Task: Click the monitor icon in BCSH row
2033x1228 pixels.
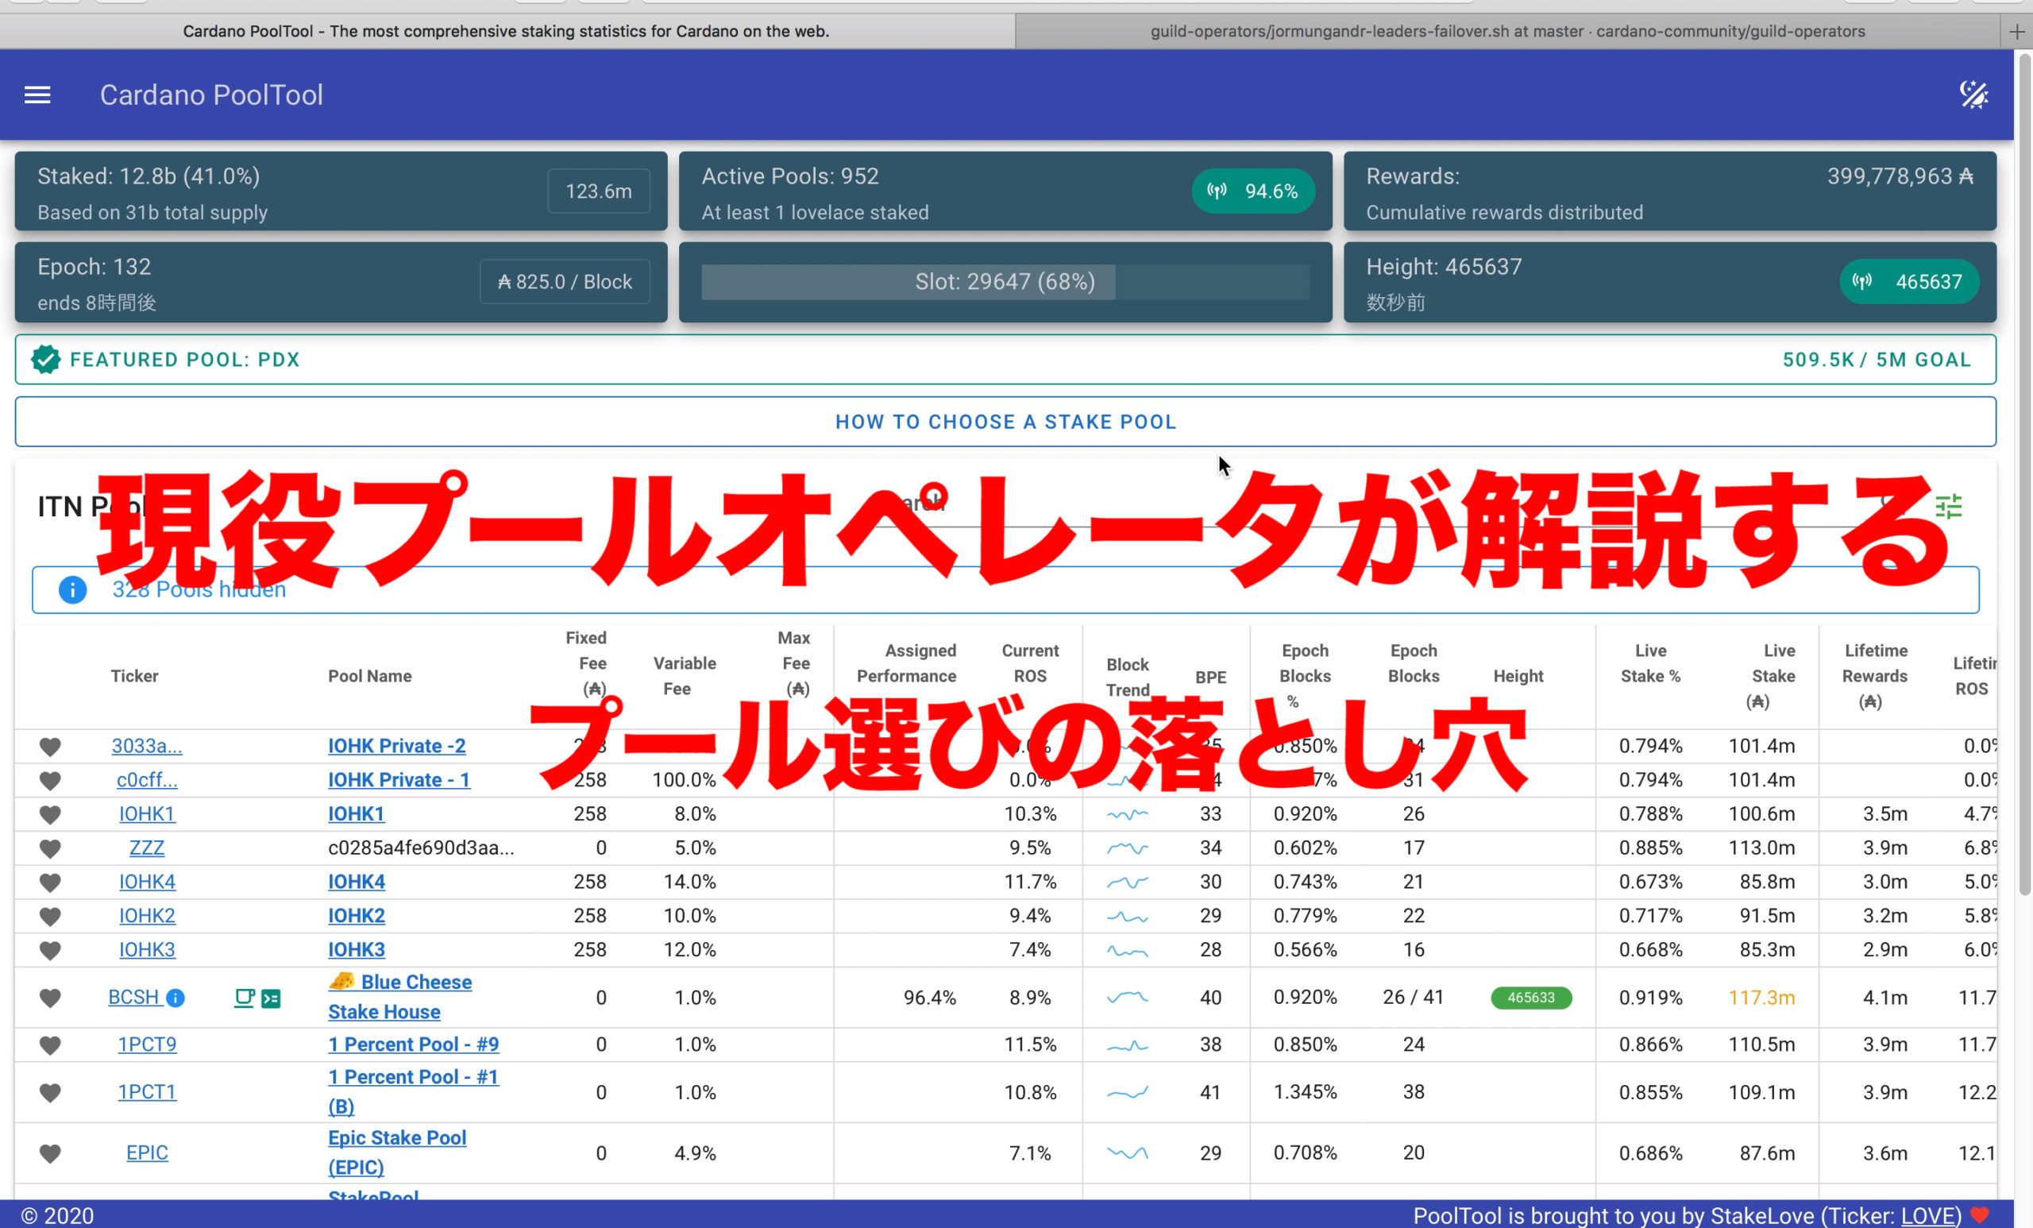Action: 245,997
